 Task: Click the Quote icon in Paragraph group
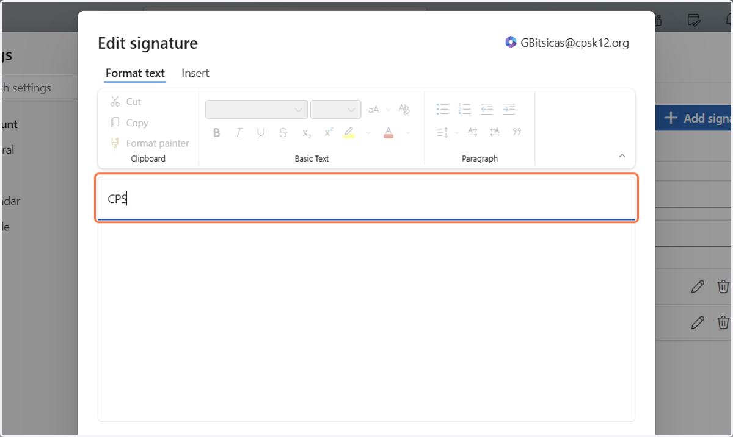point(517,132)
